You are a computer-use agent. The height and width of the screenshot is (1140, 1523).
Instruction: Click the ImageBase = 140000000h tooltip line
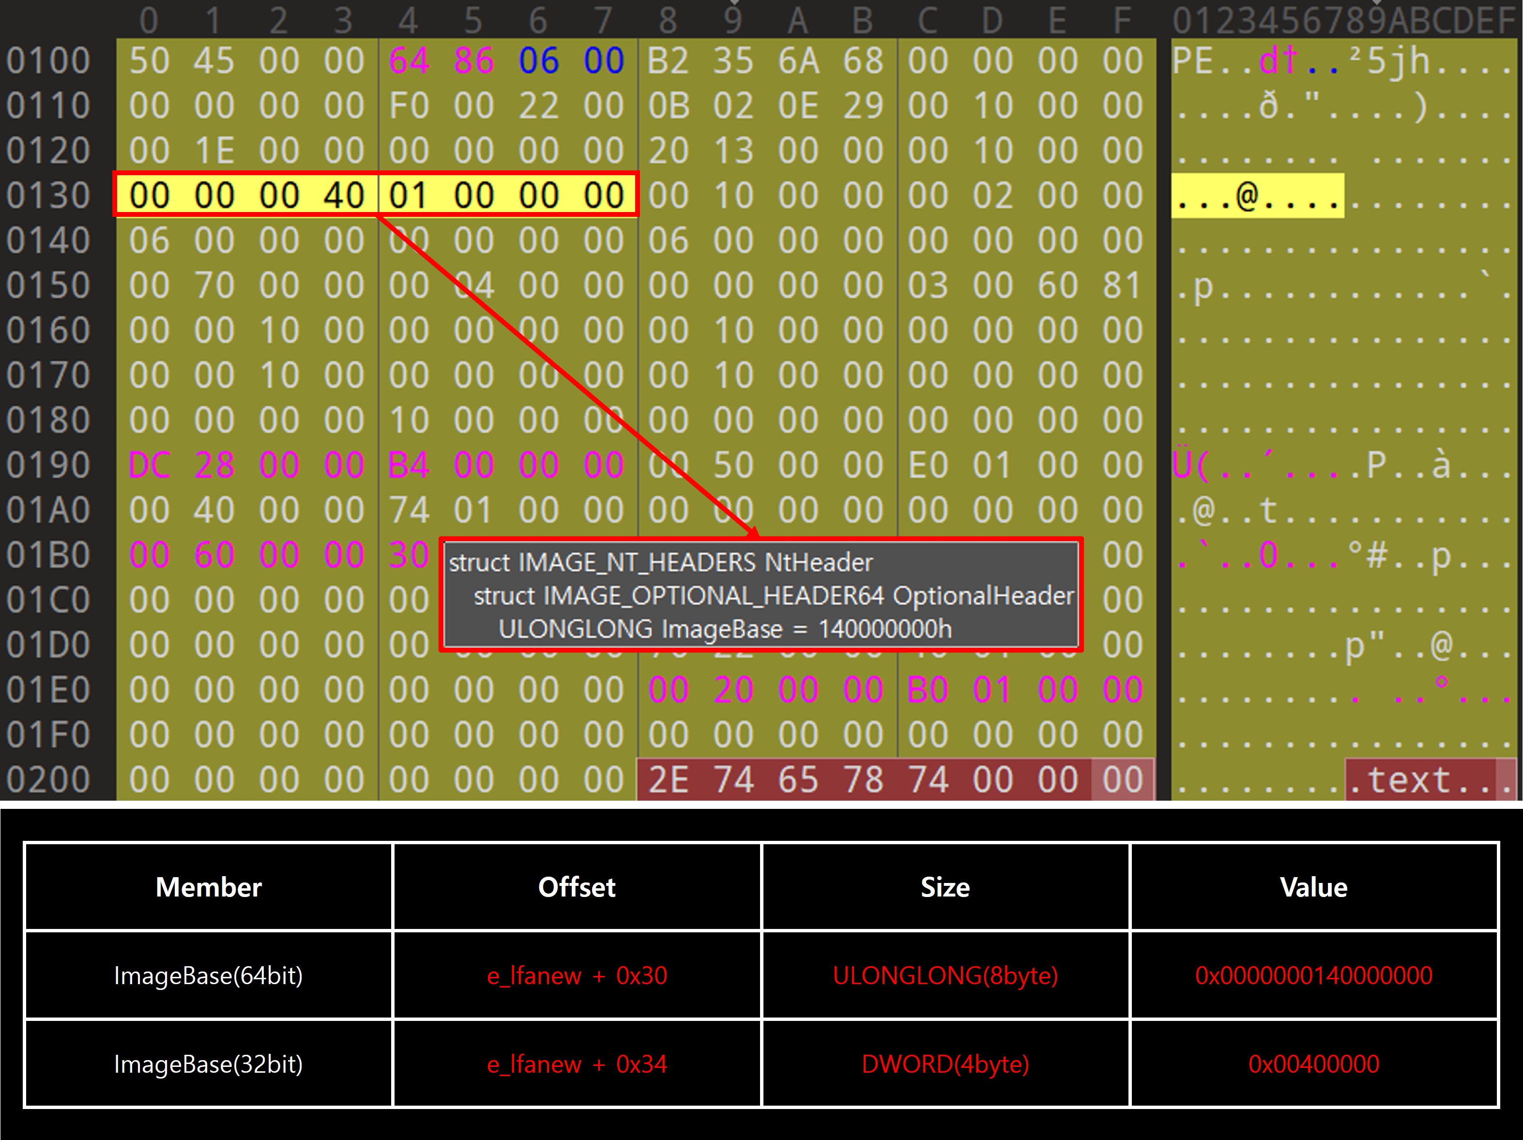click(x=724, y=629)
